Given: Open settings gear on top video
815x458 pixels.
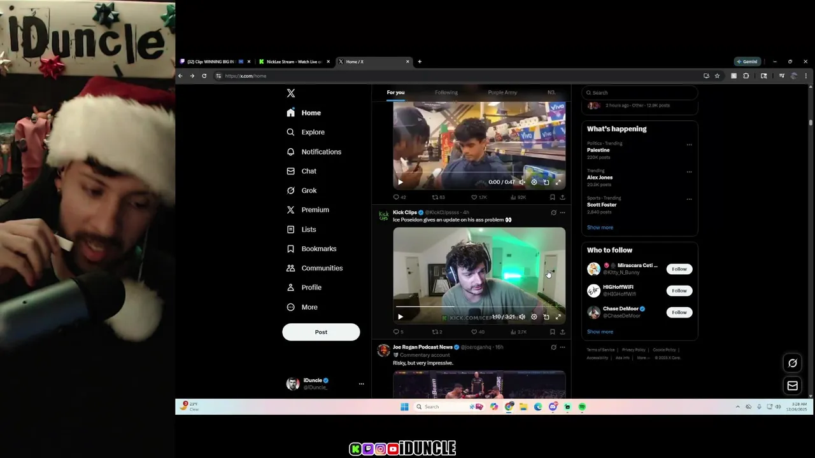Looking at the screenshot, I should point(534,182).
